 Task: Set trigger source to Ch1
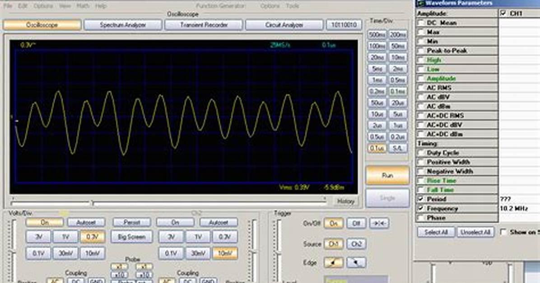333,244
